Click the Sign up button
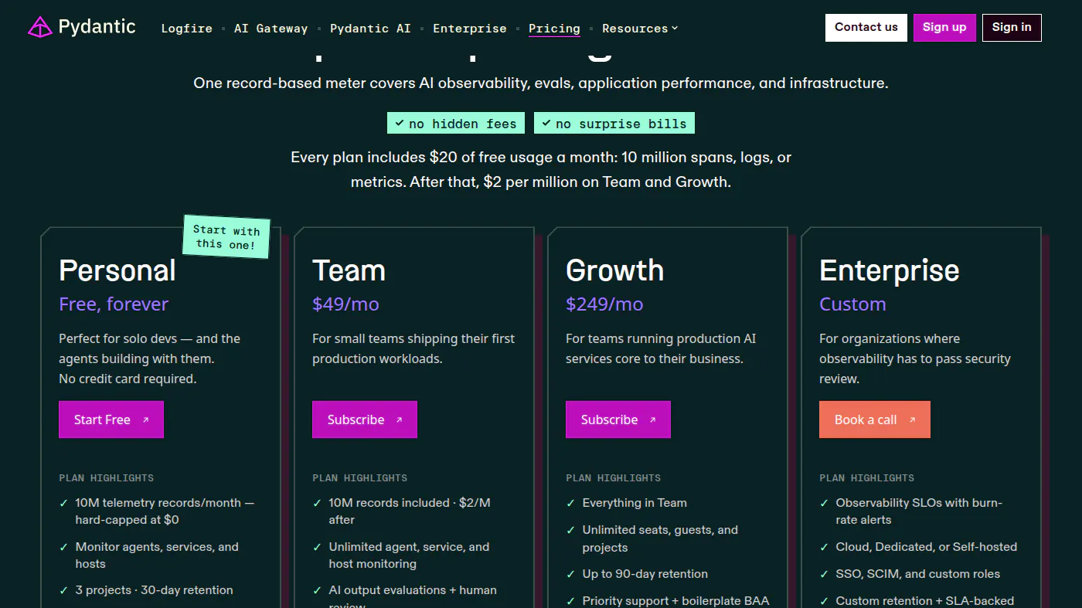1082x608 pixels. [x=944, y=28]
